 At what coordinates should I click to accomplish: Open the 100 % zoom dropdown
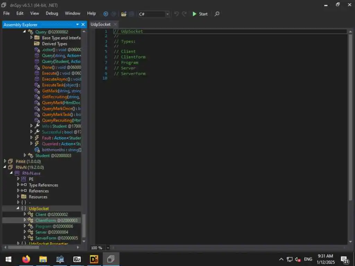[x=108, y=248]
